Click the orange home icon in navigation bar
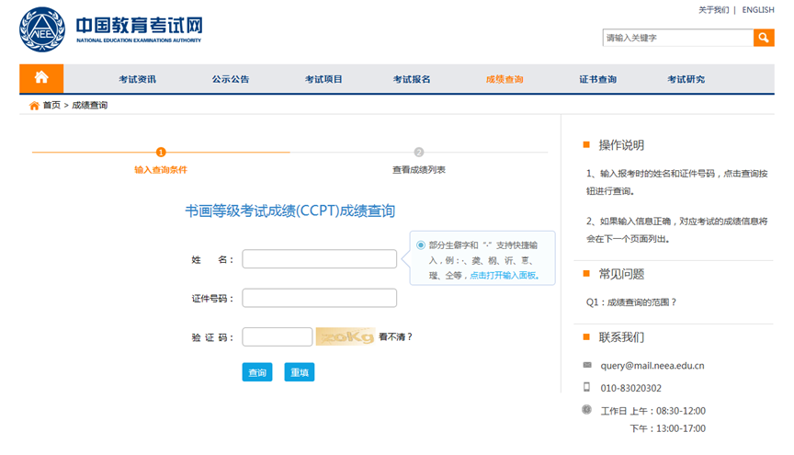 point(41,78)
